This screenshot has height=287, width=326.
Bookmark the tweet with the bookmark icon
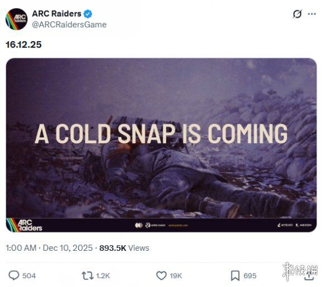(x=235, y=276)
